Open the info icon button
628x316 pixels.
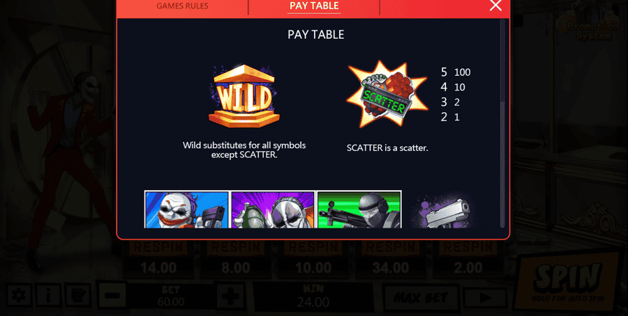pos(47,296)
